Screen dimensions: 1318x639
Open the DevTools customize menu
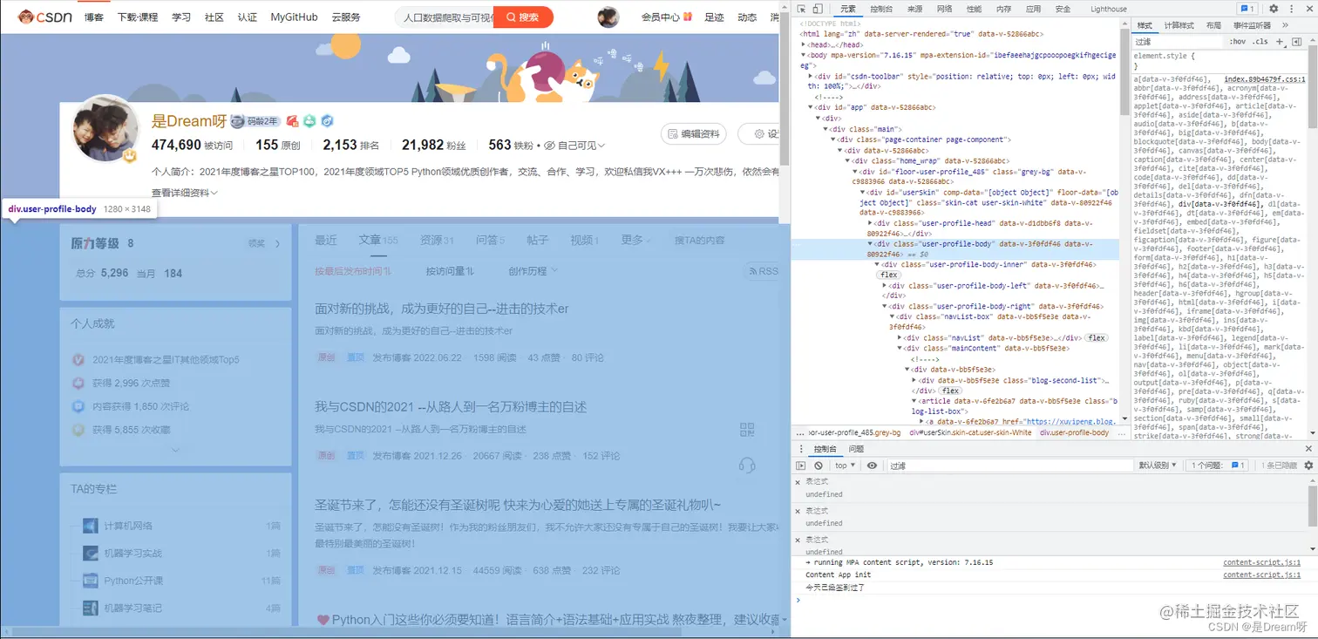(x=1293, y=8)
